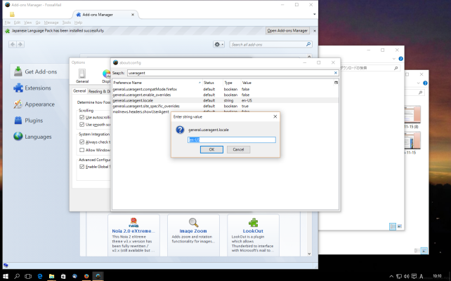
Task: Click the list-all-tabs arrow on the tab bar
Action: pos(314,14)
